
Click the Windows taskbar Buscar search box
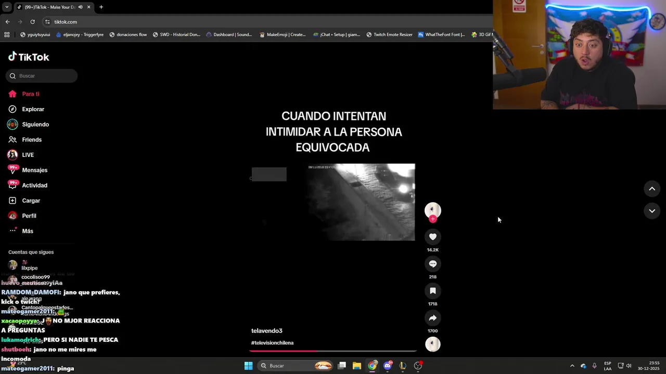(x=295, y=366)
